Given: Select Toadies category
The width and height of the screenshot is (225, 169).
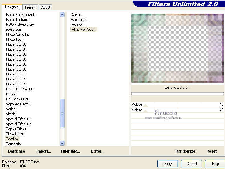Looking at the screenshot, I should point(12,139).
